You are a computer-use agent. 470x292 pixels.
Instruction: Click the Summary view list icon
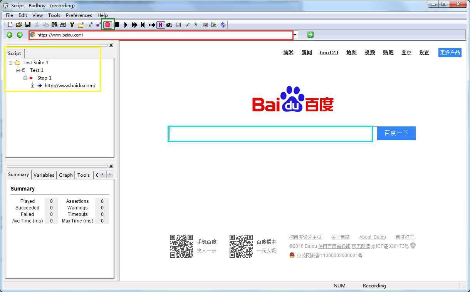[x=178, y=25]
